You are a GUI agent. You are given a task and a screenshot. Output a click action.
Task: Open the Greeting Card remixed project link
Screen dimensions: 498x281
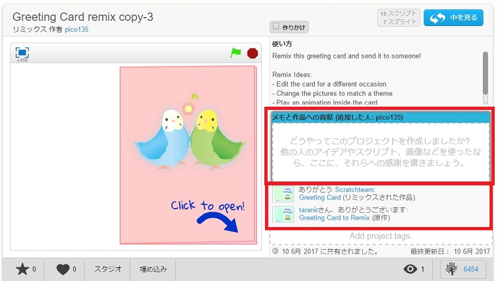(320, 198)
